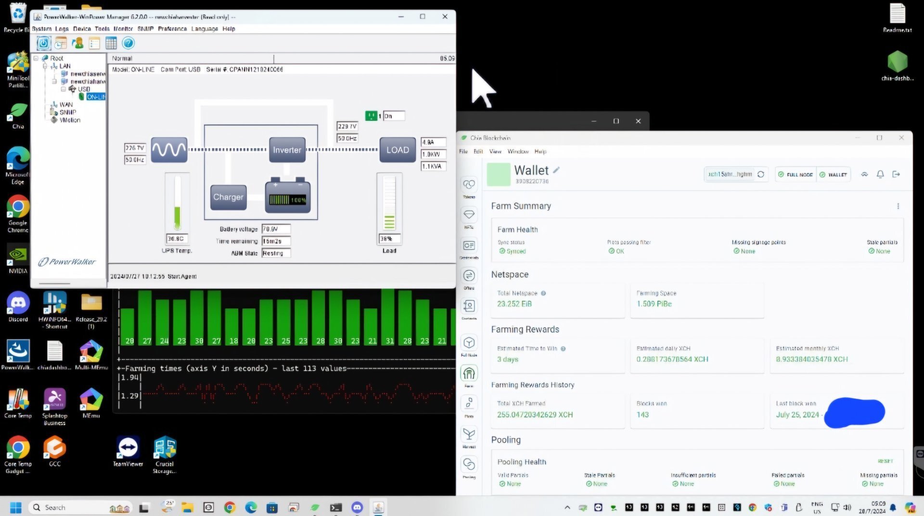Open the Window menu in Chia Blockchain
This screenshot has height=516, width=924.
518,151
